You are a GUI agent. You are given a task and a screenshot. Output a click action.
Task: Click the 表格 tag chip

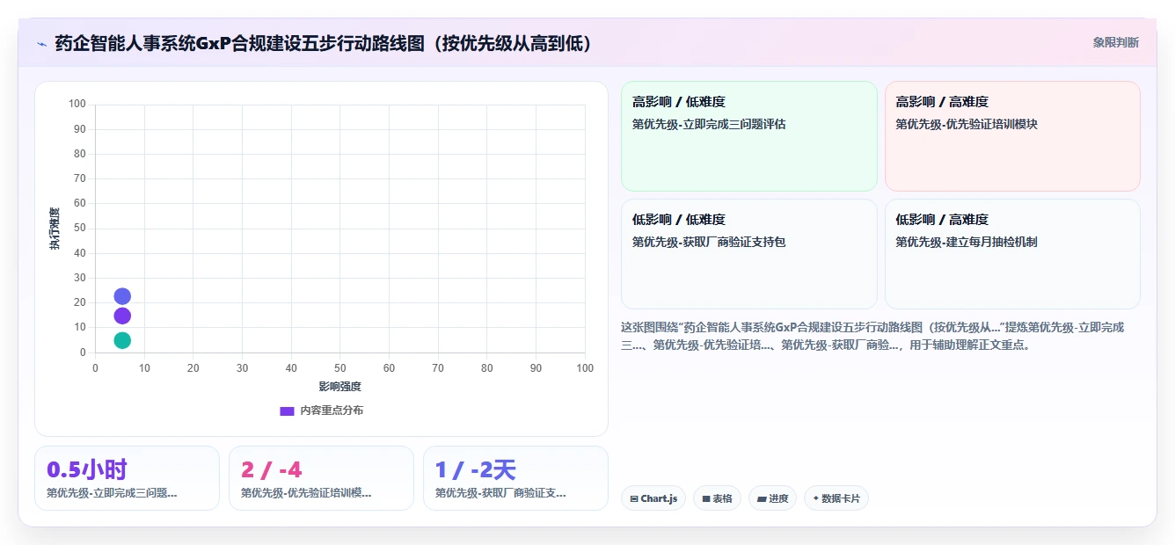pos(717,498)
